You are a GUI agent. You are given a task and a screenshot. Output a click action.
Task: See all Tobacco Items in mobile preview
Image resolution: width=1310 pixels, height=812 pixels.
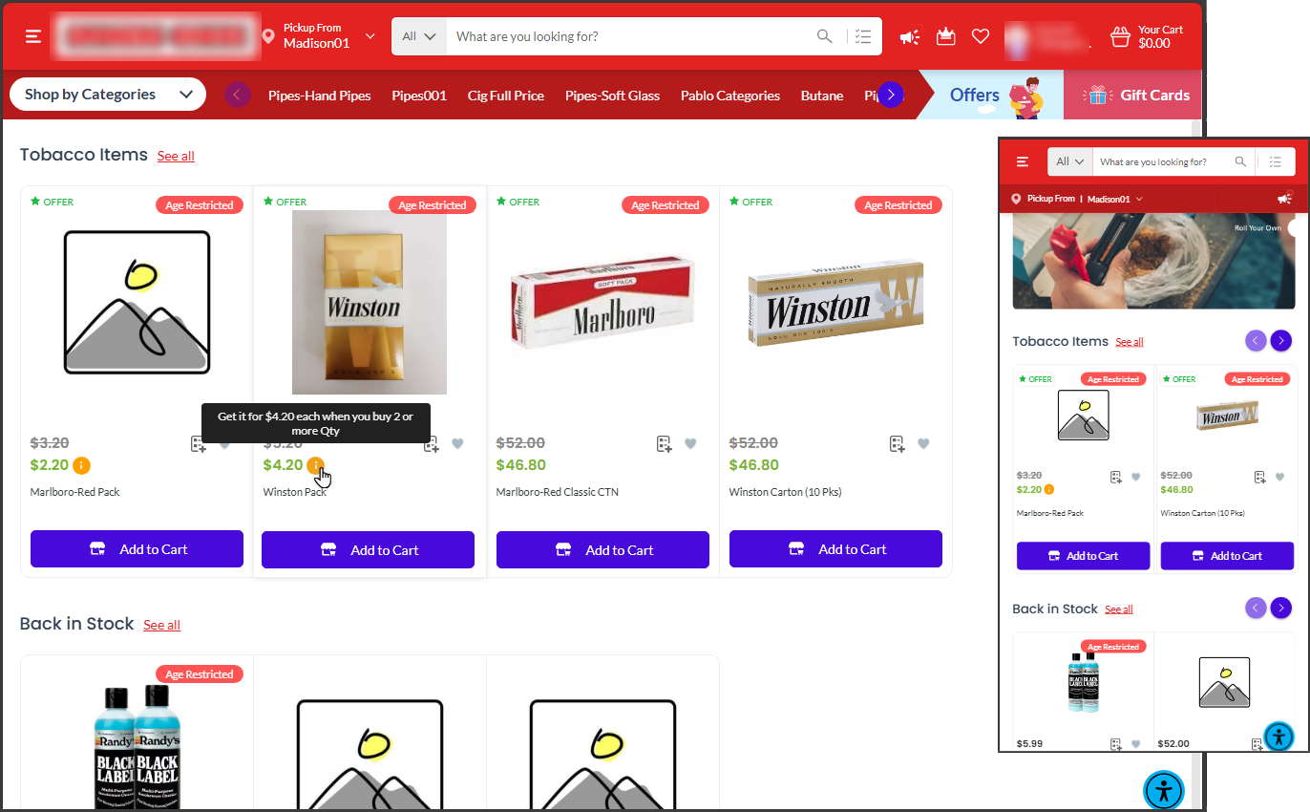pos(1130,342)
